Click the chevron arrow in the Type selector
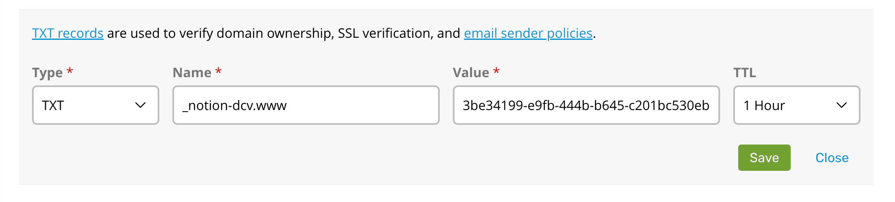895x202 pixels. [x=140, y=106]
